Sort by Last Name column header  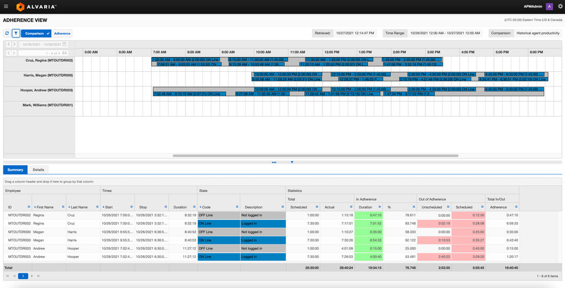pos(78,207)
